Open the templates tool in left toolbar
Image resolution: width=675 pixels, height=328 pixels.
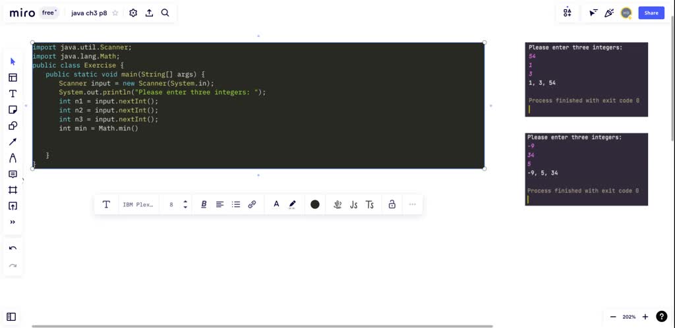[x=13, y=78]
